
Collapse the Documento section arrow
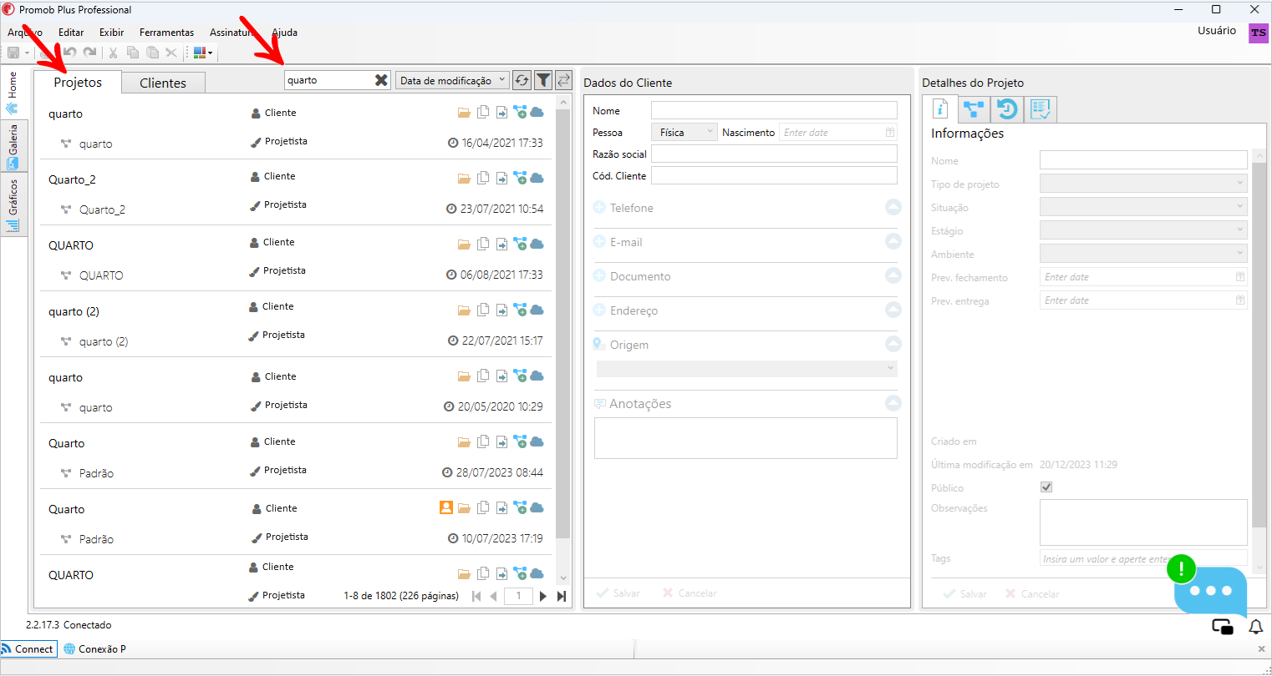[893, 275]
